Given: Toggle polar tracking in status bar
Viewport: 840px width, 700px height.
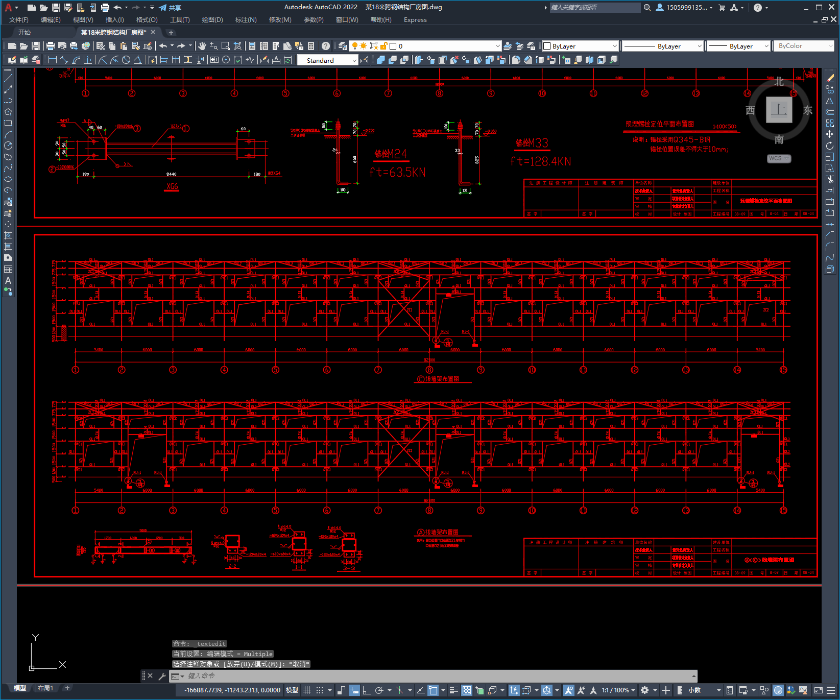Looking at the screenshot, I should (x=379, y=690).
